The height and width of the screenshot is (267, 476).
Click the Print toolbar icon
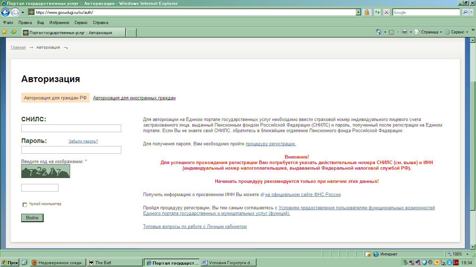pyautogui.click(x=405, y=32)
